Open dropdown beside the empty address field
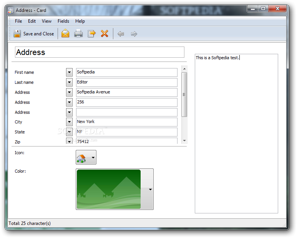Viewport: 297px width, 238px height. coord(69,112)
